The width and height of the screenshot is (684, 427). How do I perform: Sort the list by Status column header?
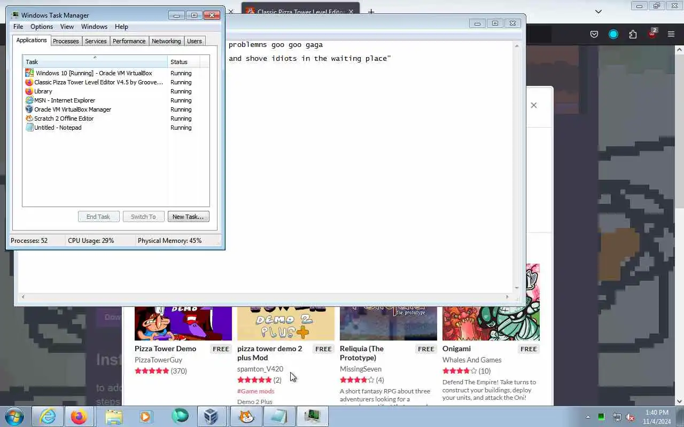184,62
